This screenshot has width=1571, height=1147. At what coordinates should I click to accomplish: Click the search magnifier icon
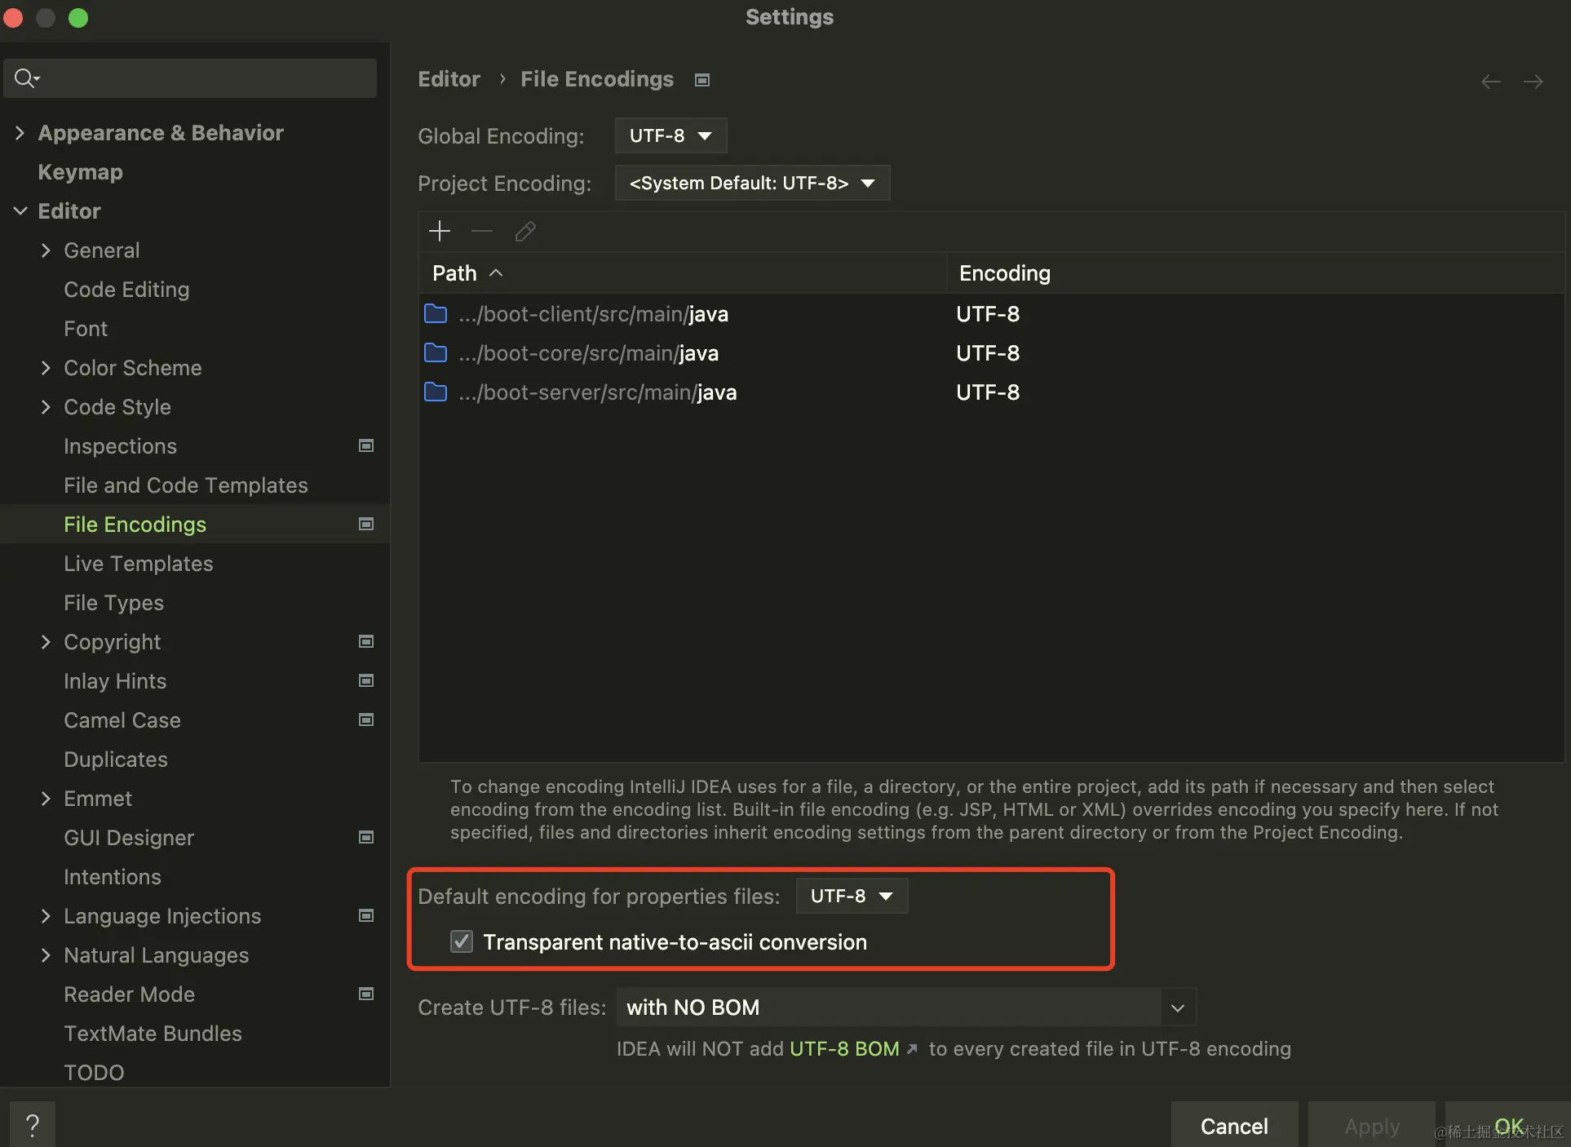click(x=25, y=78)
